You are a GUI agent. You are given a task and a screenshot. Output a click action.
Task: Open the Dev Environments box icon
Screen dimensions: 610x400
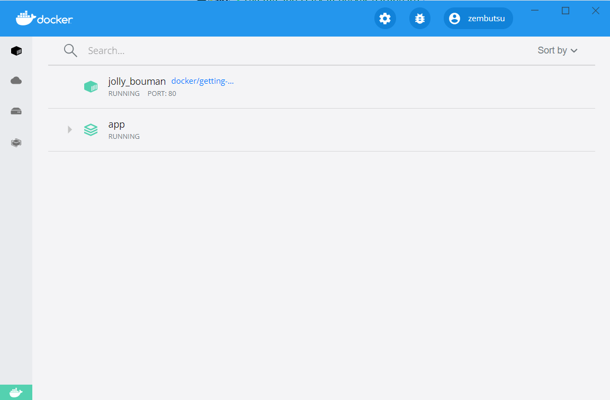pos(16,143)
